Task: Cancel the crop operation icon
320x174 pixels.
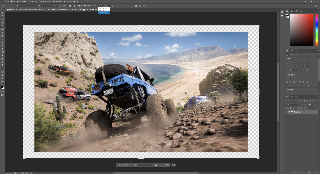Action: pos(140,6)
